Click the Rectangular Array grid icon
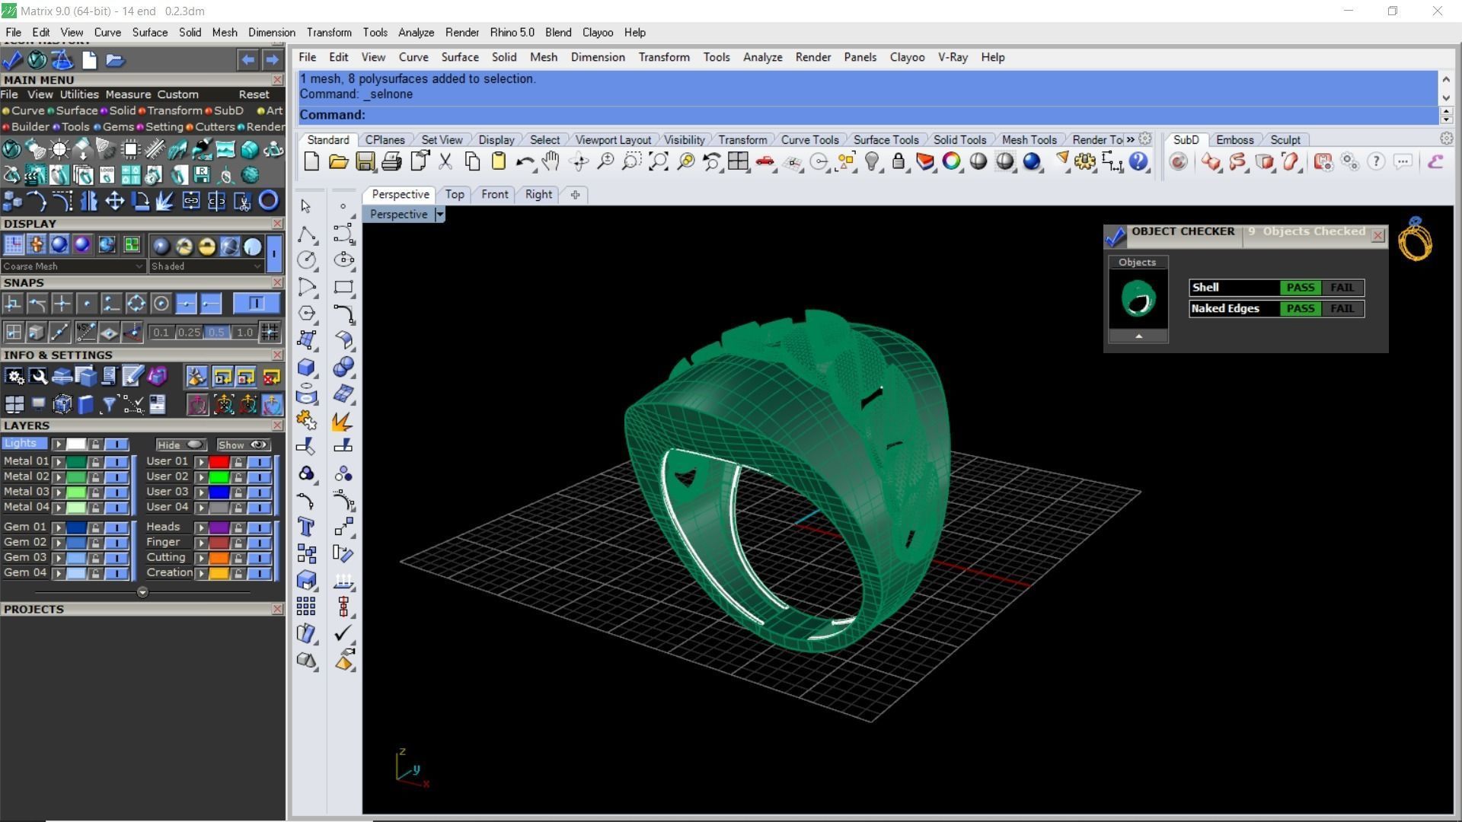The image size is (1462, 822). coord(306,607)
